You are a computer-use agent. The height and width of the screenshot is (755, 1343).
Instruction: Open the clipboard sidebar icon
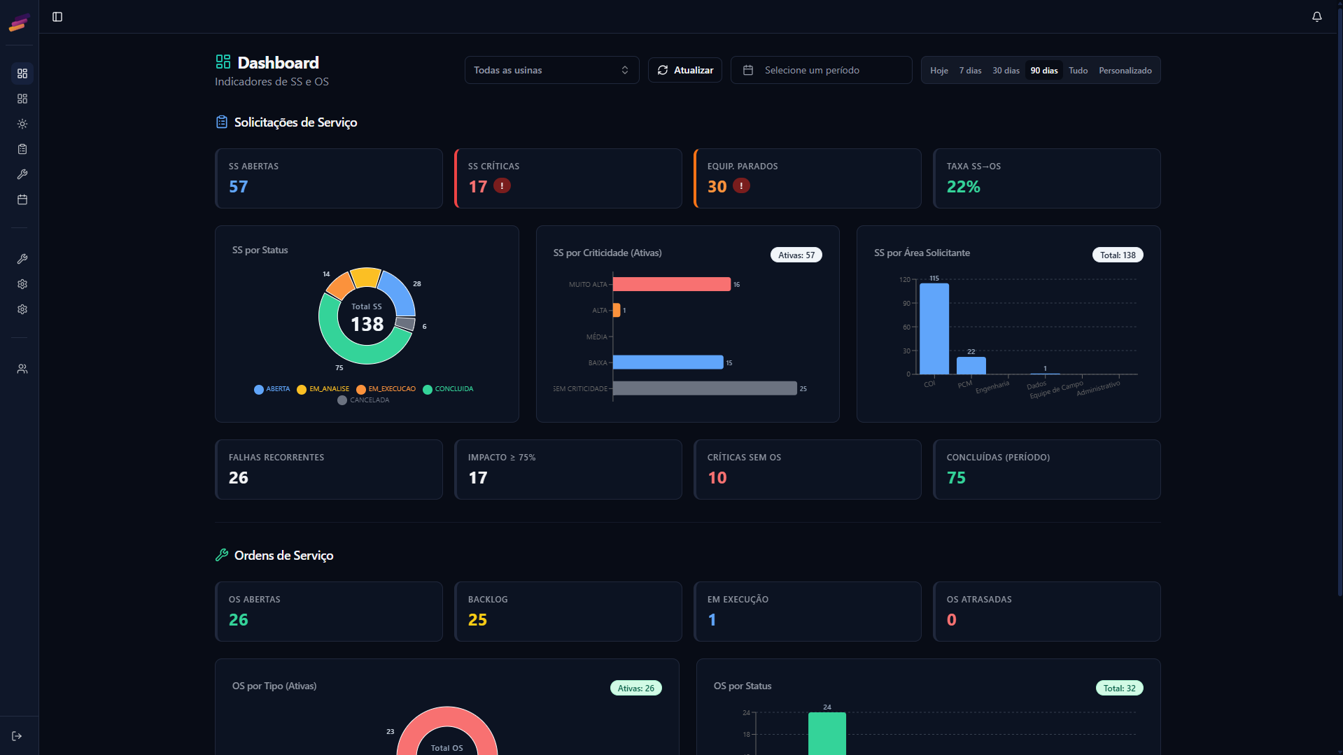tap(22, 149)
